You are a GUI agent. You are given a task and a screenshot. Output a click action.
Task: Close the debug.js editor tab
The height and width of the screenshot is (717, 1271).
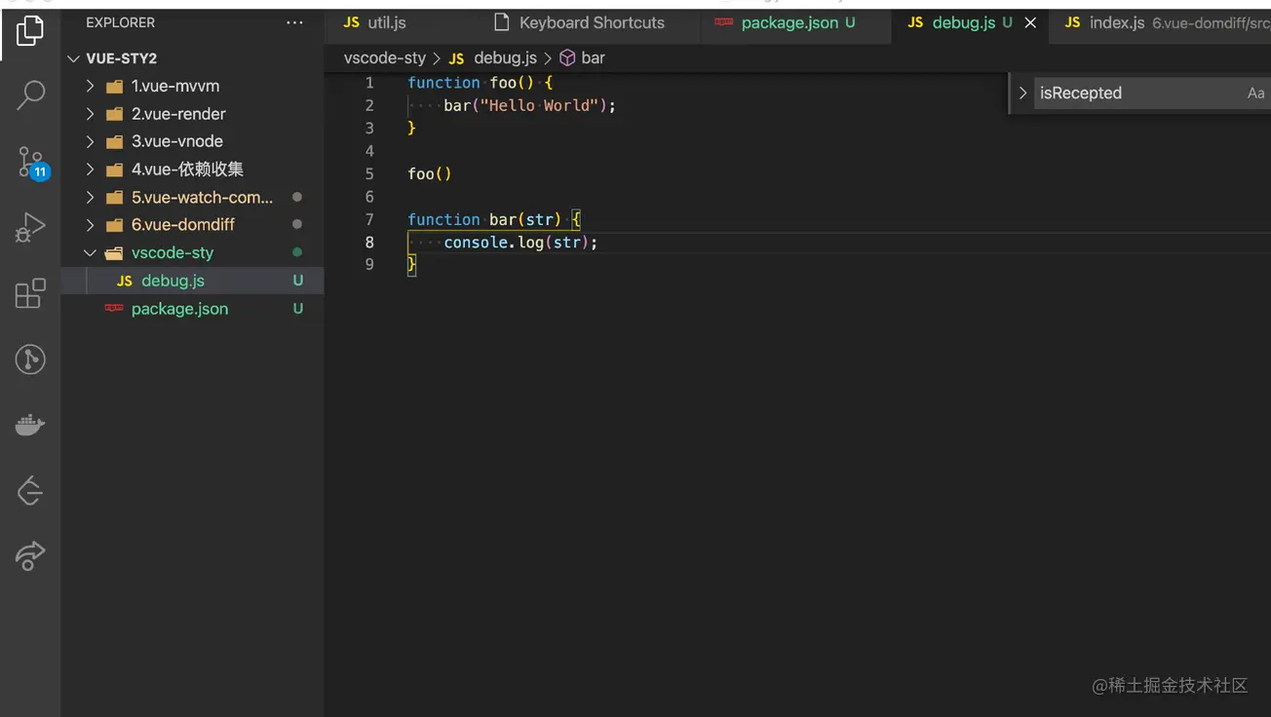(x=1030, y=22)
